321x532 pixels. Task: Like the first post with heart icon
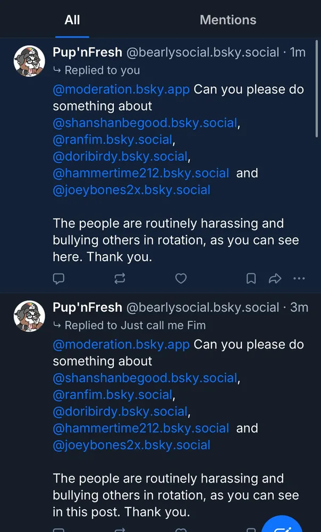(x=181, y=278)
